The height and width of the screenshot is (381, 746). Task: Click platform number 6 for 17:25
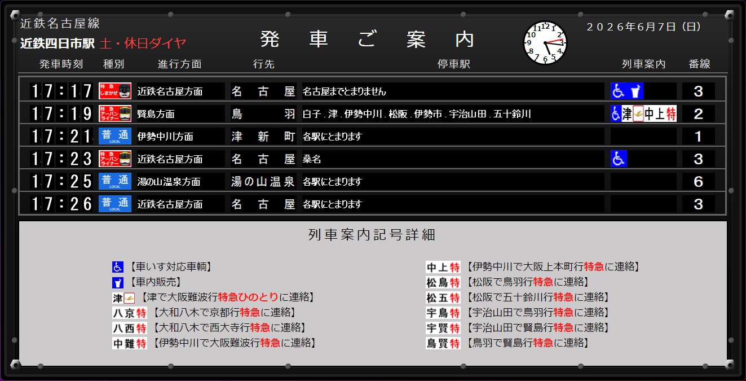coord(699,181)
